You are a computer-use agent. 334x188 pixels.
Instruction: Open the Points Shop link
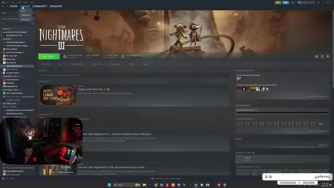pos(97,64)
